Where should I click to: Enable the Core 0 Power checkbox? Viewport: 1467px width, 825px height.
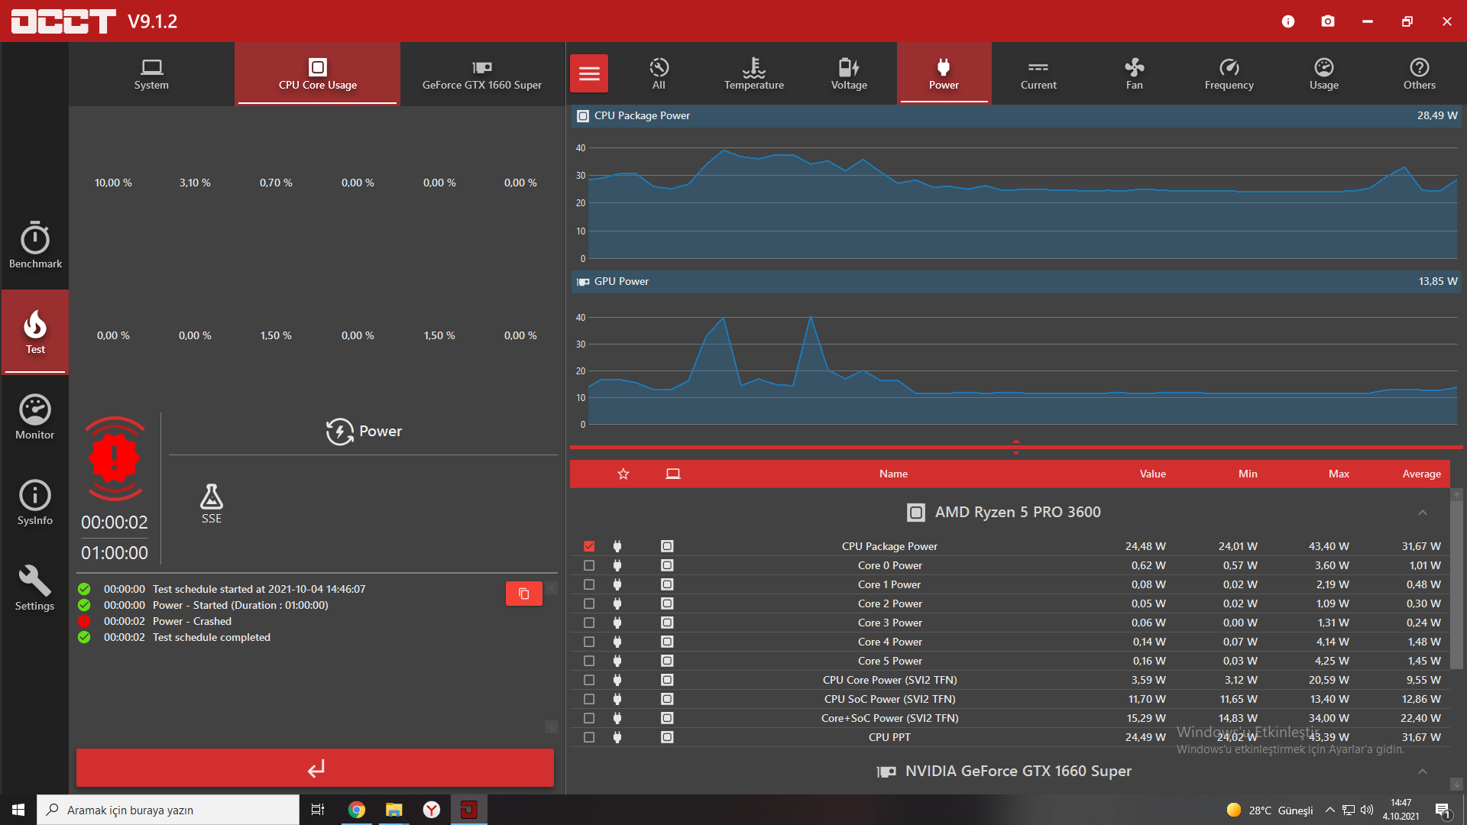[589, 565]
